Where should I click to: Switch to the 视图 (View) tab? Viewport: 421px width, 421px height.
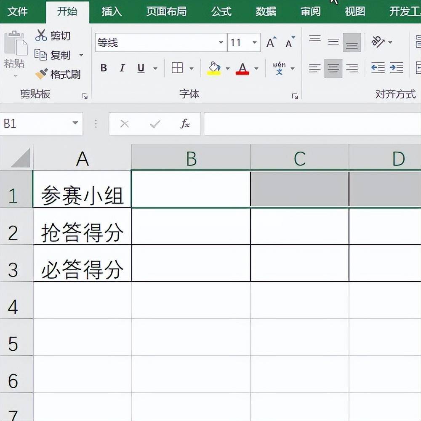tap(355, 11)
